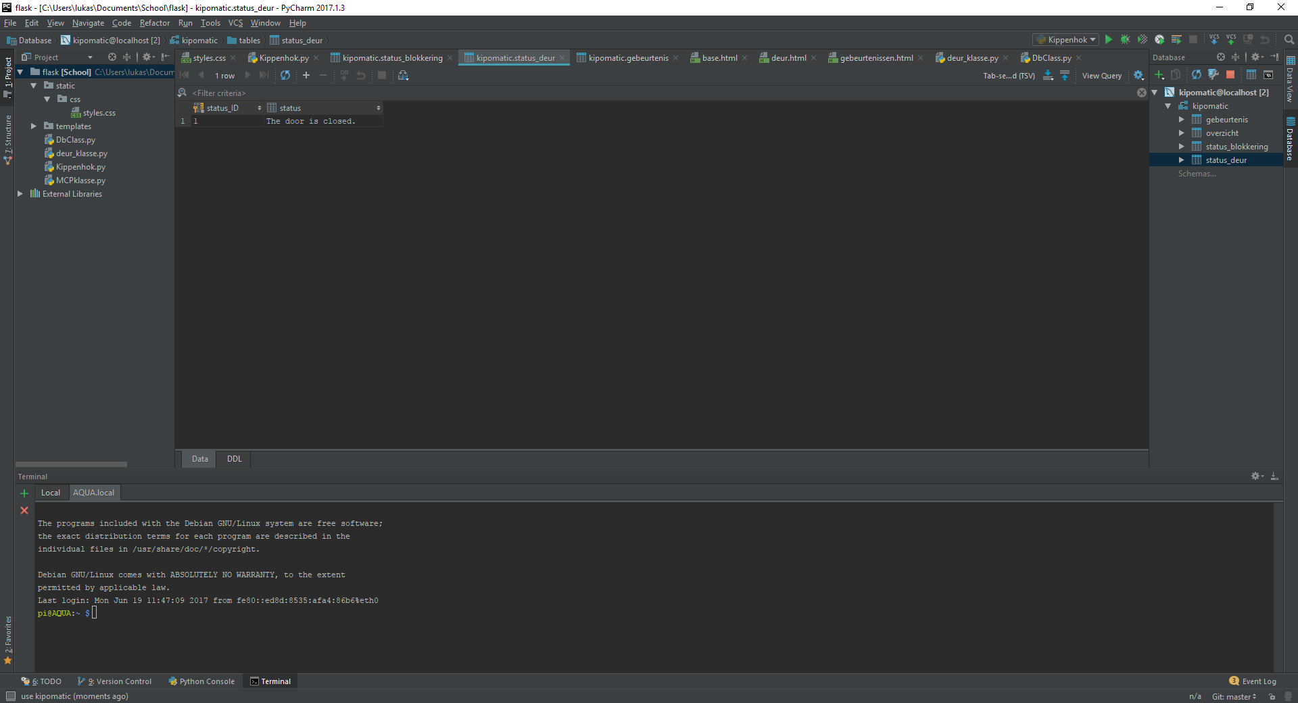This screenshot has width=1298, height=703.
Task: Click the Project panel horizontal scrollbar
Action: pos(71,464)
